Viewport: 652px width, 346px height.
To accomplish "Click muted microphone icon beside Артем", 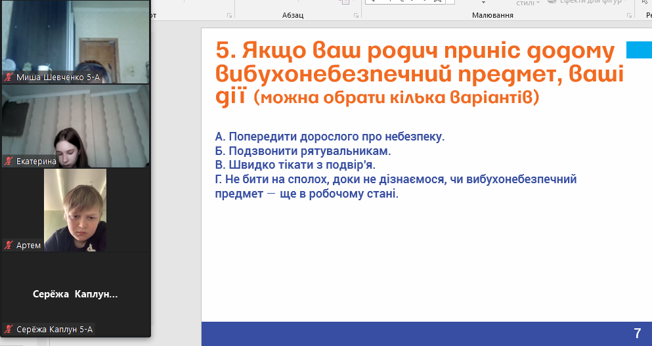I will click(x=9, y=246).
